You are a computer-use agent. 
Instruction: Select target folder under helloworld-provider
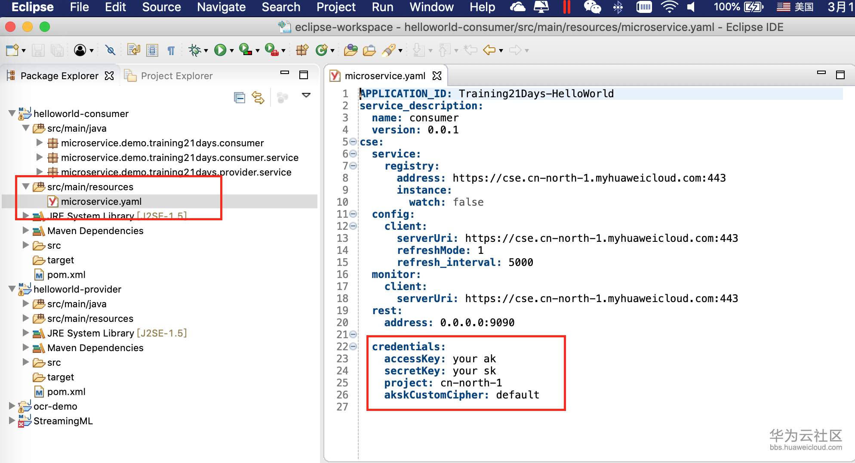point(60,377)
